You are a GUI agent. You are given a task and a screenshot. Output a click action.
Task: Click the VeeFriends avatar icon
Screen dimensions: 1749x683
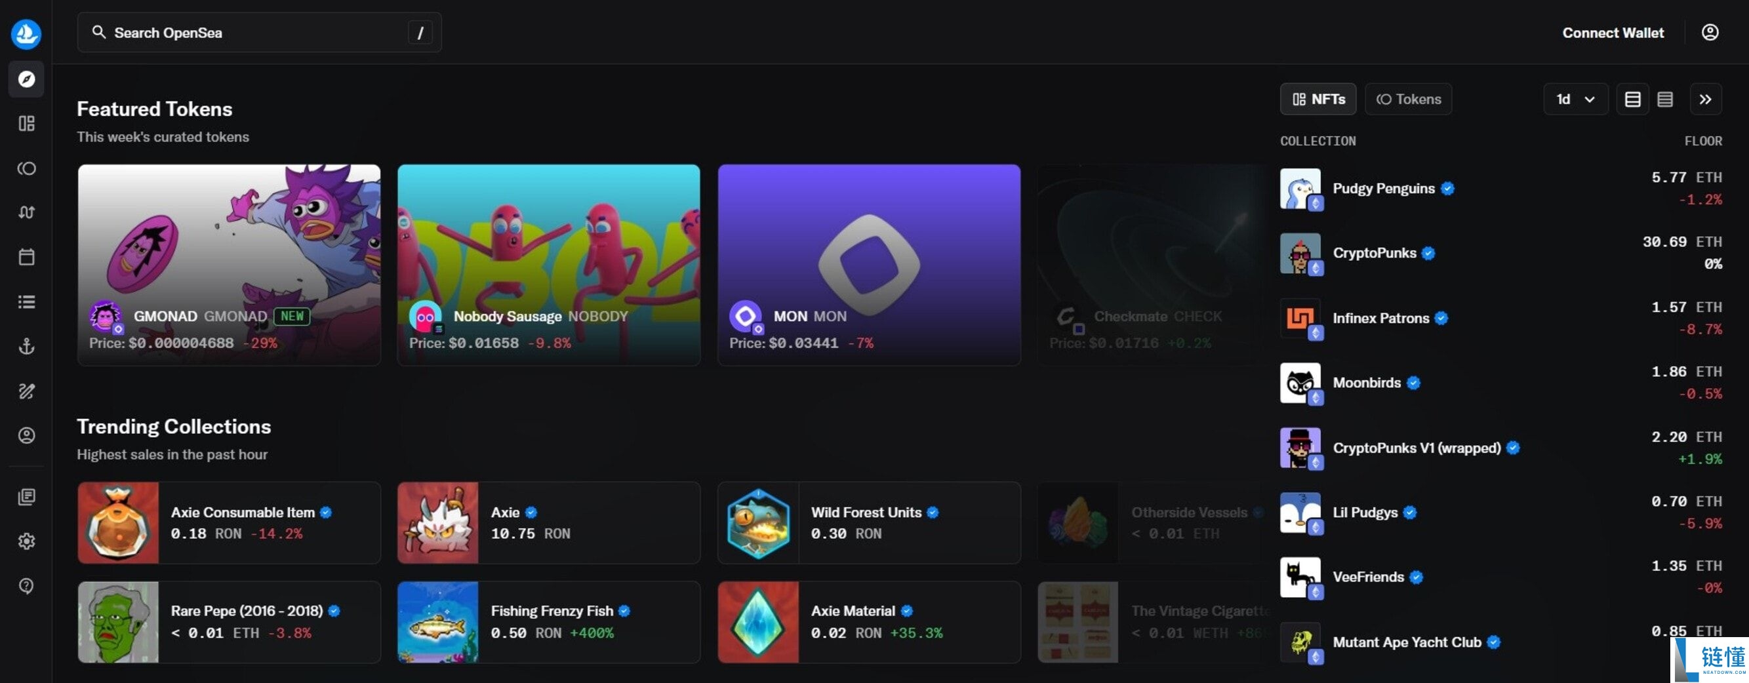point(1300,577)
